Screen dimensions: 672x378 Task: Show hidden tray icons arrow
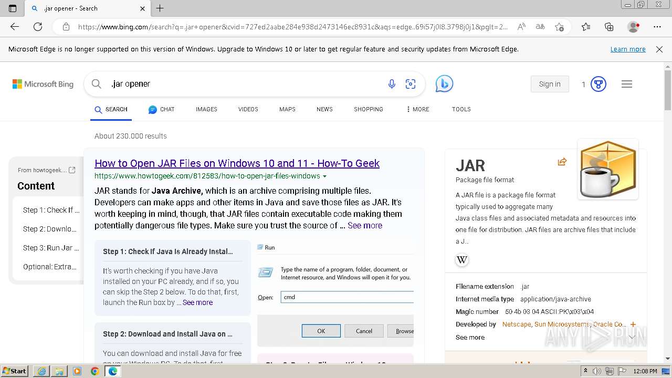(586, 371)
